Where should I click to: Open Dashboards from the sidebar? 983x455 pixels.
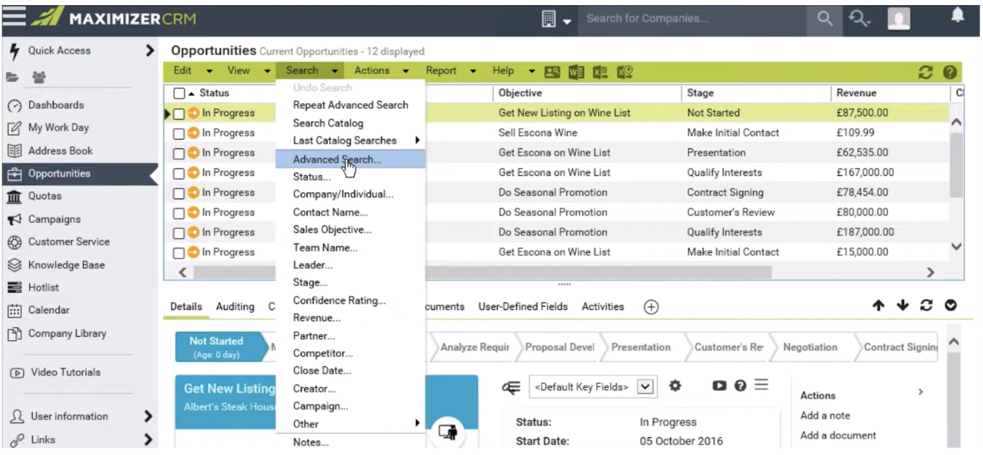point(56,105)
